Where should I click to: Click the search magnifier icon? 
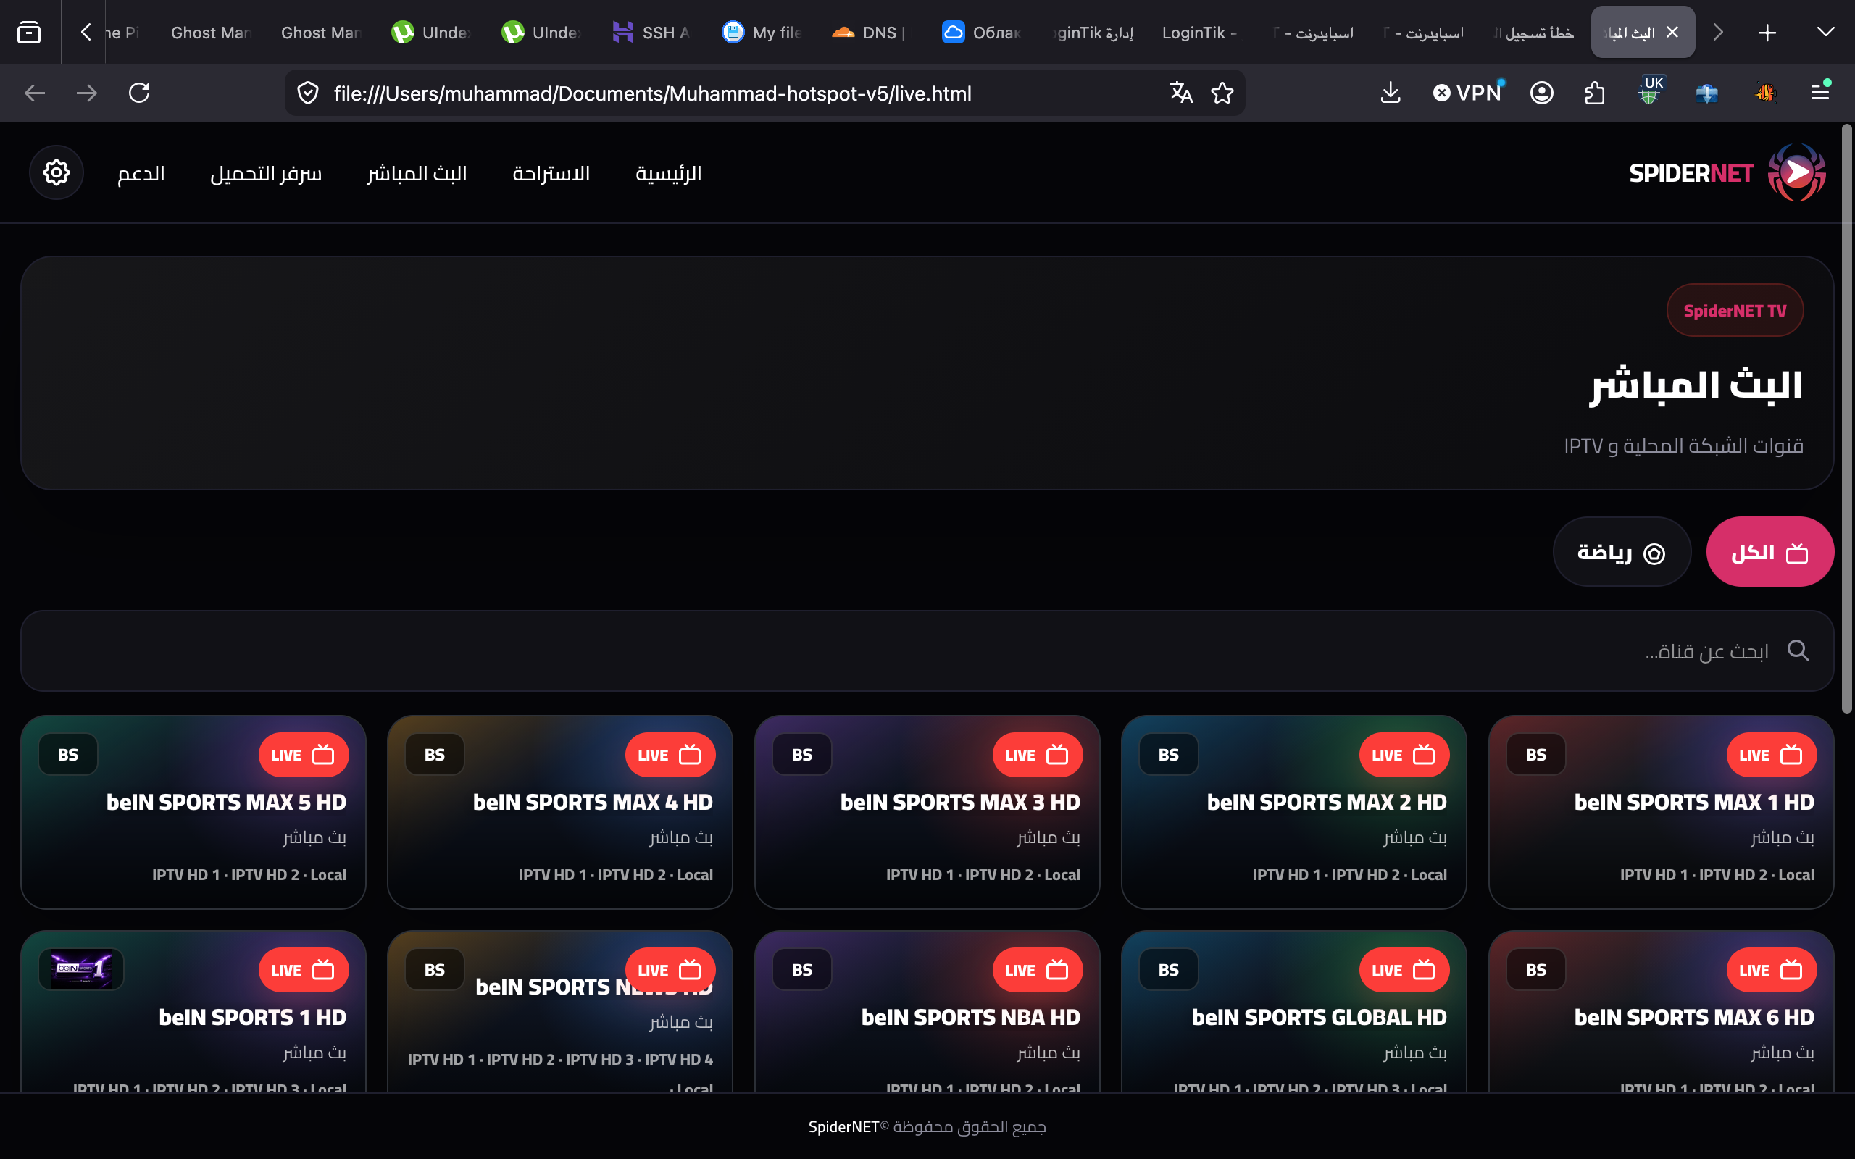pyautogui.click(x=1798, y=650)
